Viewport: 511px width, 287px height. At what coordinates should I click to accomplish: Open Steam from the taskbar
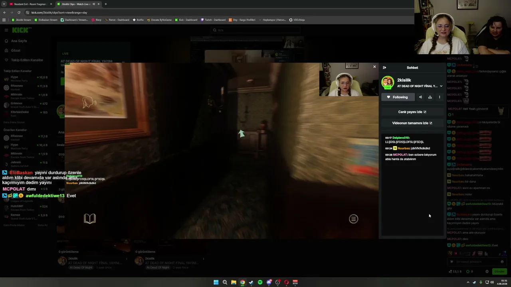click(x=251, y=282)
